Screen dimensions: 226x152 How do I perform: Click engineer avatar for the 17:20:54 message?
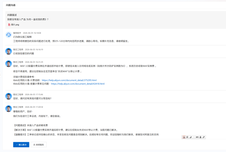[9, 109]
